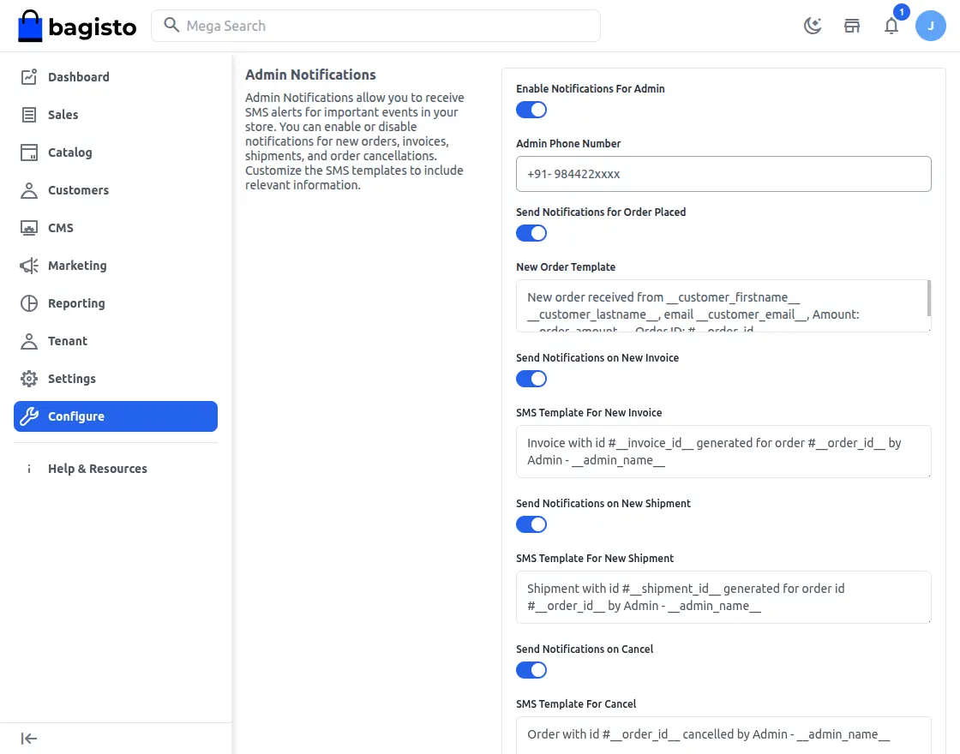
Task: Click the Dashboard chart icon
Action: click(29, 76)
